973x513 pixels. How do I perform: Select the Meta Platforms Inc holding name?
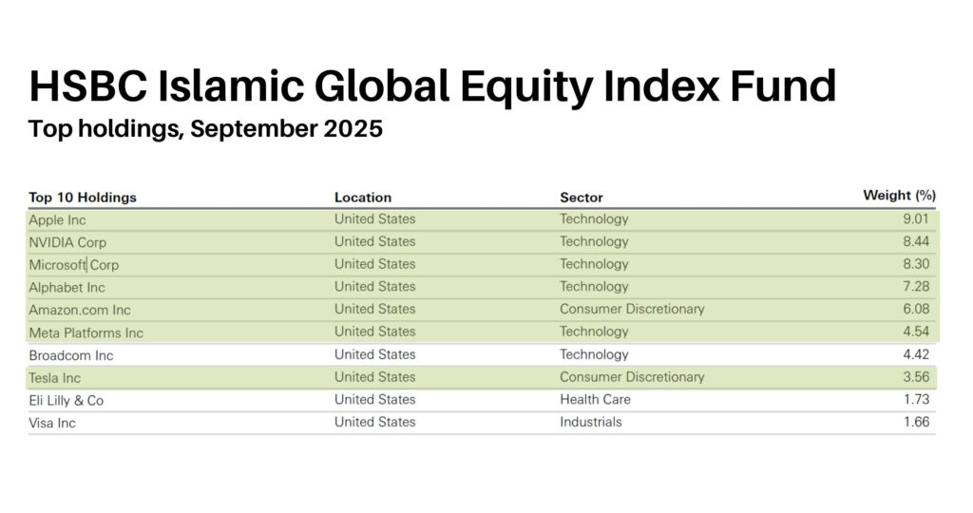coord(86,332)
